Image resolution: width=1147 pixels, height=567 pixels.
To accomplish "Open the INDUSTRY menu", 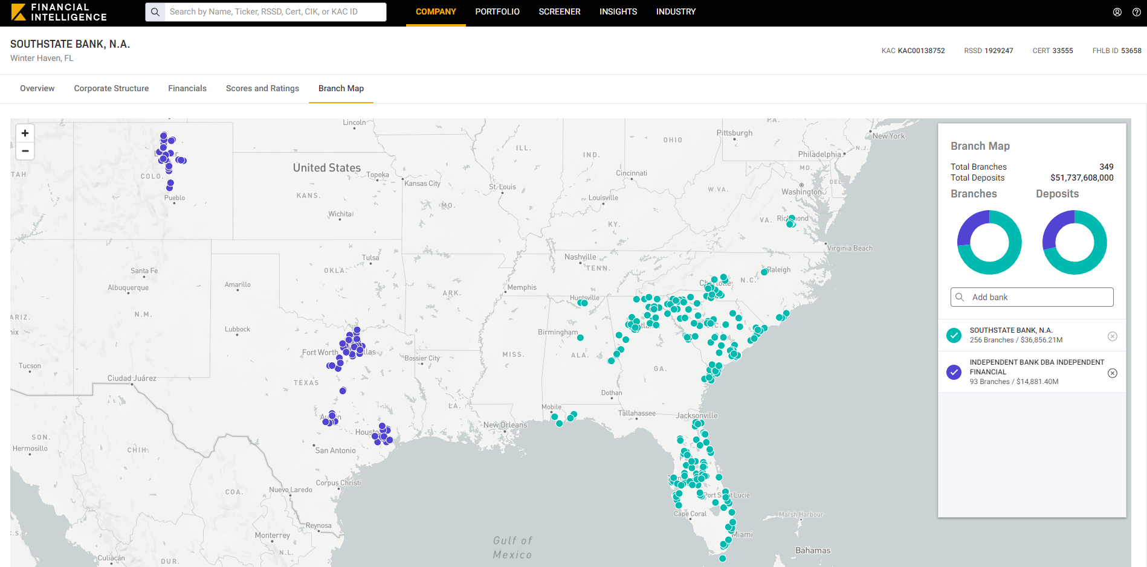I will point(676,12).
